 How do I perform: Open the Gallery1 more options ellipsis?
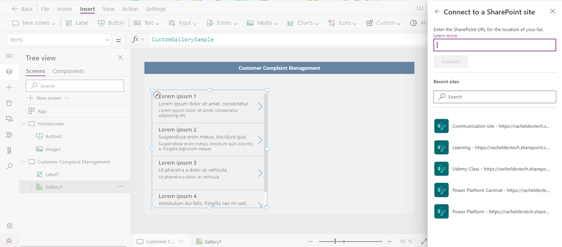pos(121,187)
